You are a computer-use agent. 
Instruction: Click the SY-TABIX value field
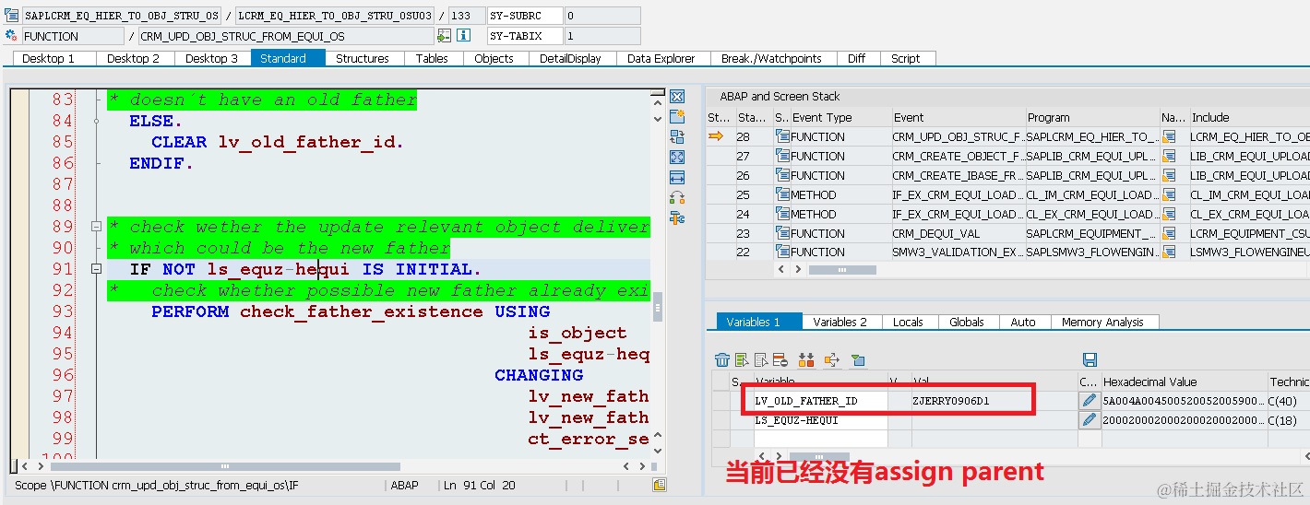(x=601, y=36)
